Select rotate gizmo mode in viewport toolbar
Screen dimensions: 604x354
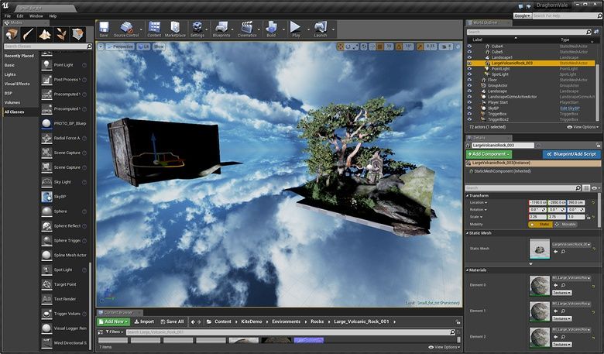pos(348,46)
